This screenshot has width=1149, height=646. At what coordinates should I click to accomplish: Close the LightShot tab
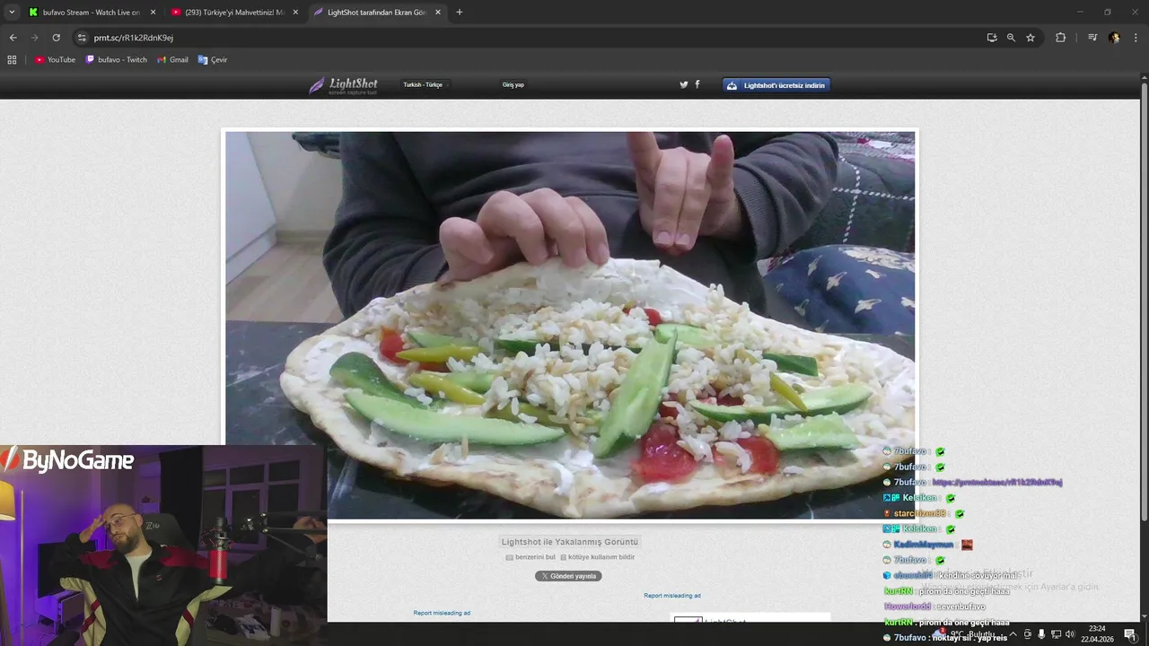(438, 13)
